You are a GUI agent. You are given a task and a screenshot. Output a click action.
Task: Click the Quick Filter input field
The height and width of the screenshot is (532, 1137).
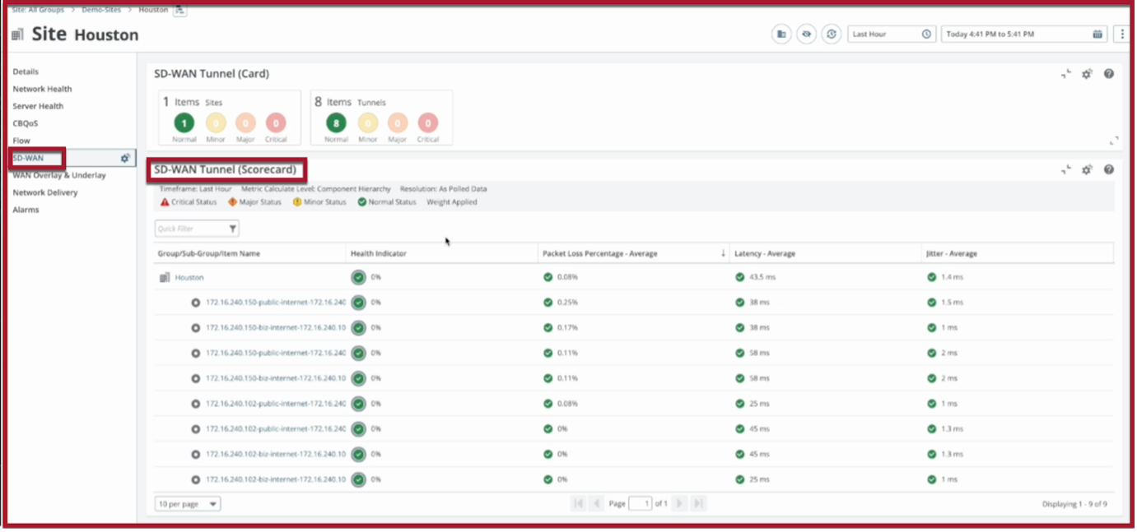(190, 229)
